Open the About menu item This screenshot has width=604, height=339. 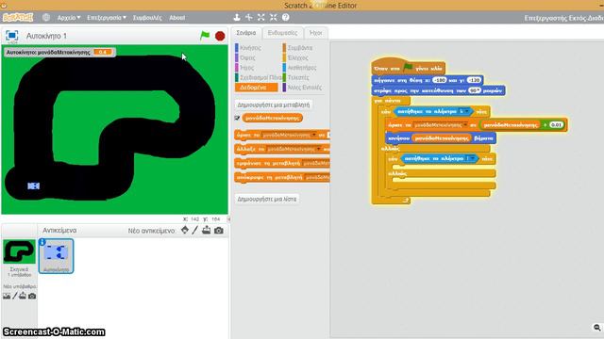tap(176, 18)
